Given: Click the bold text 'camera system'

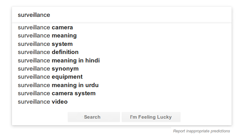Looking at the screenshot, I should pos(74,93).
